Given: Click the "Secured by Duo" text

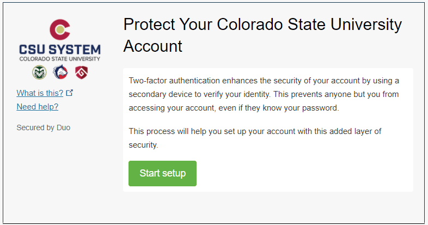Looking at the screenshot, I should tap(44, 127).
